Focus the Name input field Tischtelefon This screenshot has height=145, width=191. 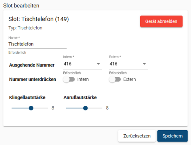(37, 44)
